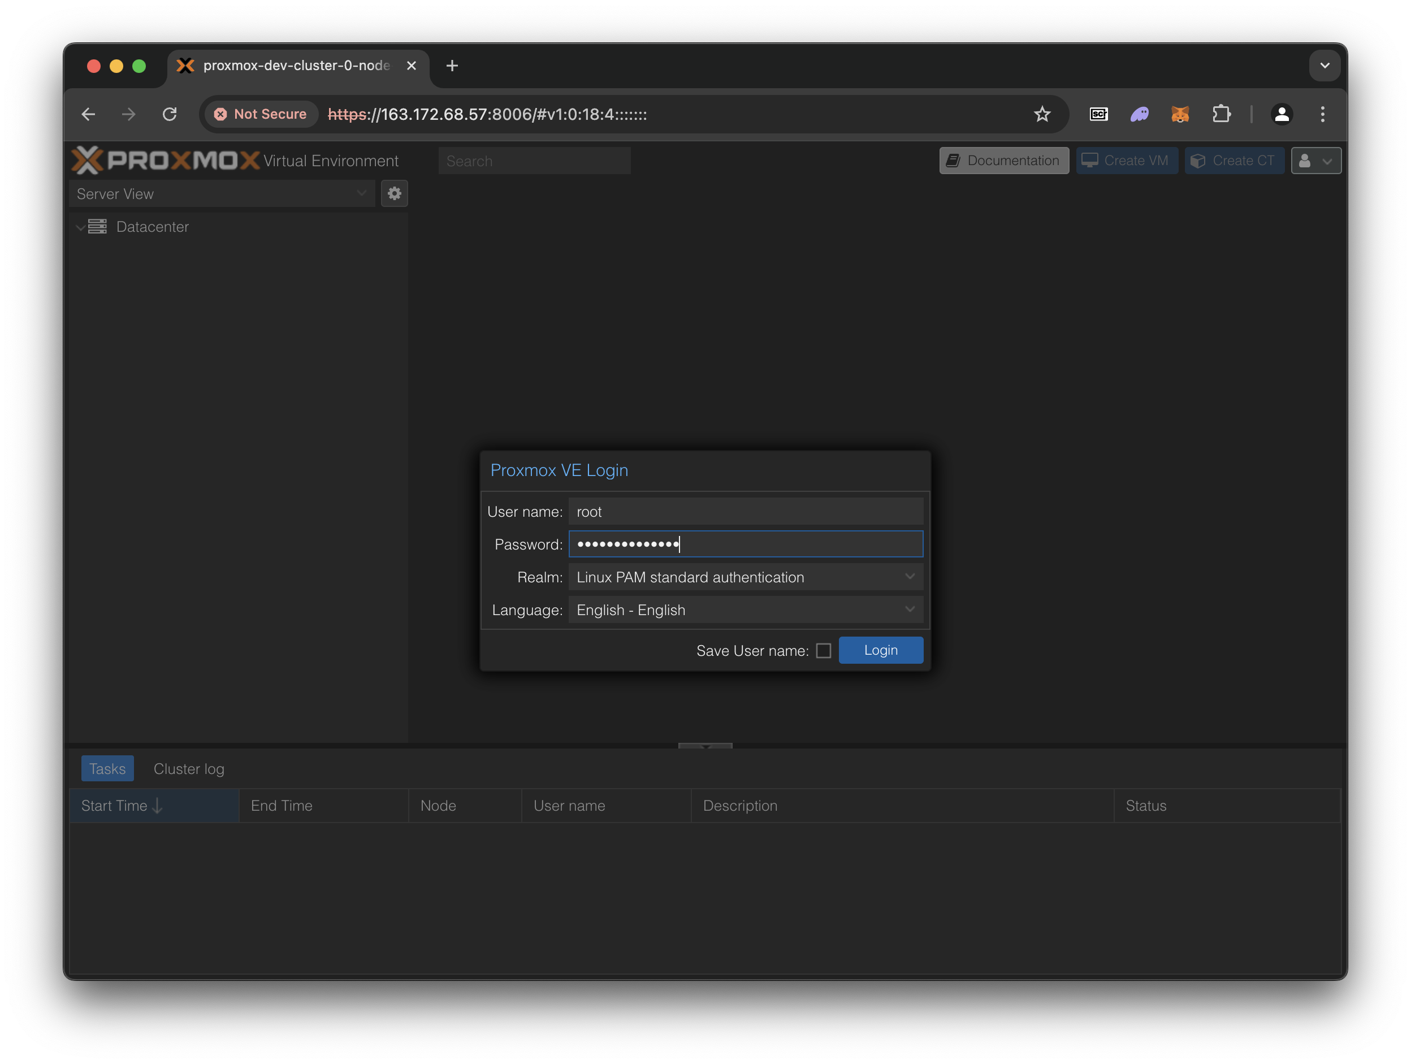Open the Chrome profile avatar icon
The width and height of the screenshot is (1411, 1064).
click(1282, 114)
